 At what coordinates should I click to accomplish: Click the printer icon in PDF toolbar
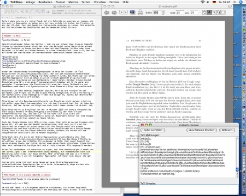click(x=140, y=13)
